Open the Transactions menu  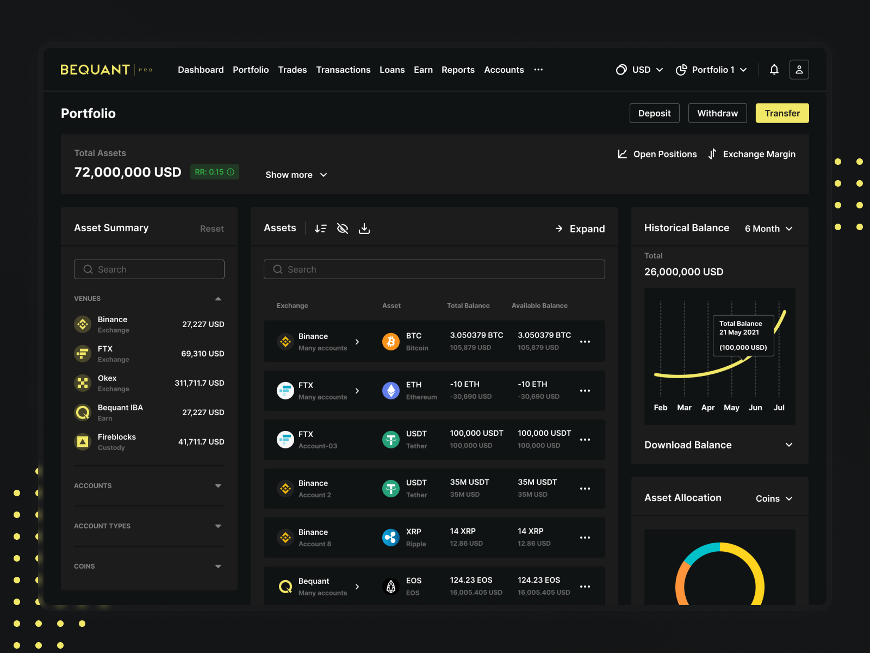(343, 70)
